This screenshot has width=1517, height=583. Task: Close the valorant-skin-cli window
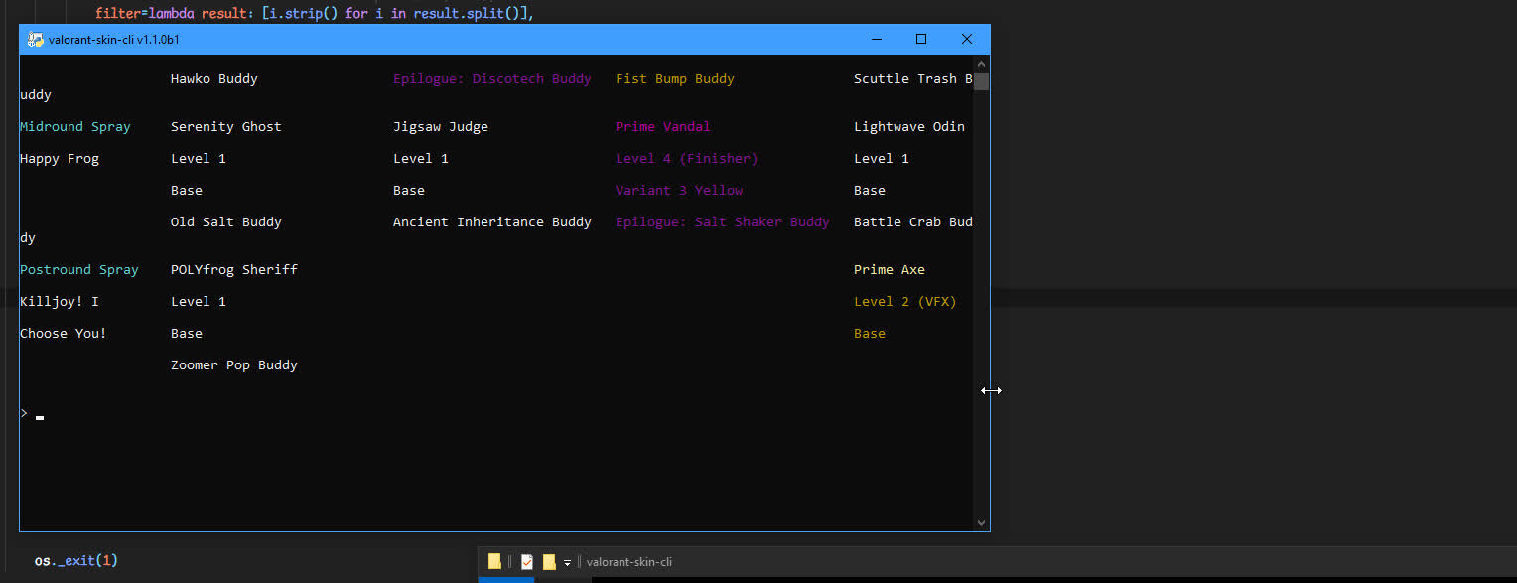[967, 40]
